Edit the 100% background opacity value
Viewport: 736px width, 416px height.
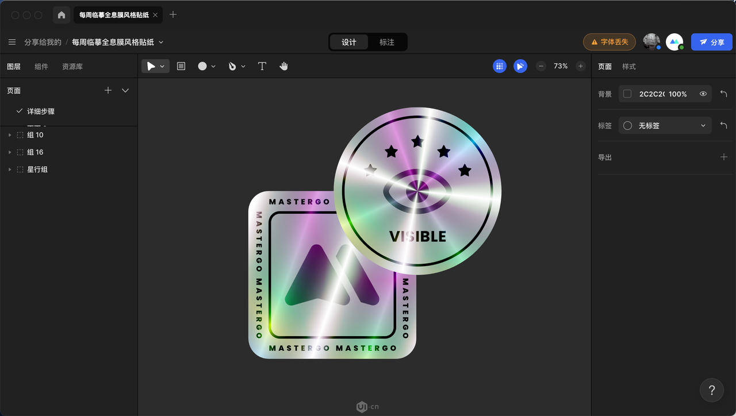coord(678,94)
